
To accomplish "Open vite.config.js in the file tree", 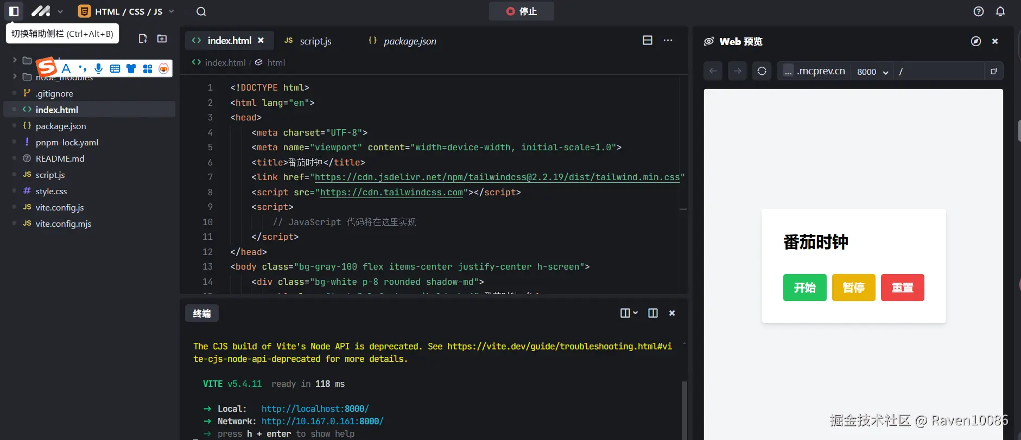I will pos(60,207).
